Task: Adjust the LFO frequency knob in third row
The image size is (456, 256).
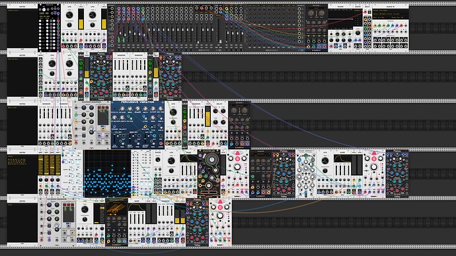Action: [x=173, y=112]
